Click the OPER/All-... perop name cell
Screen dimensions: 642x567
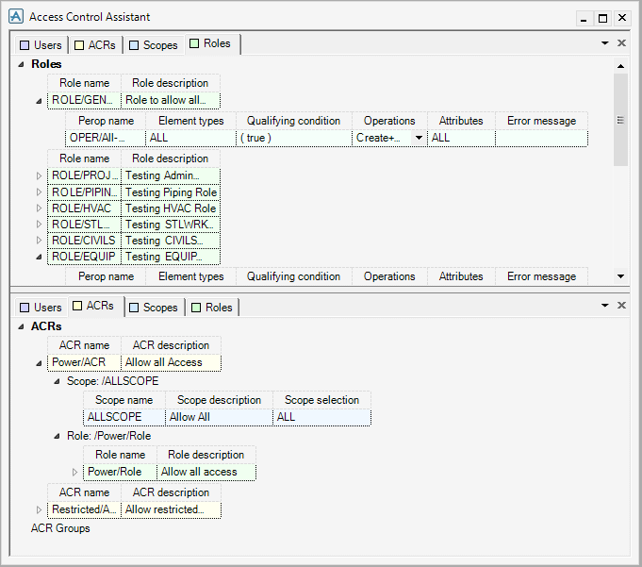click(106, 138)
